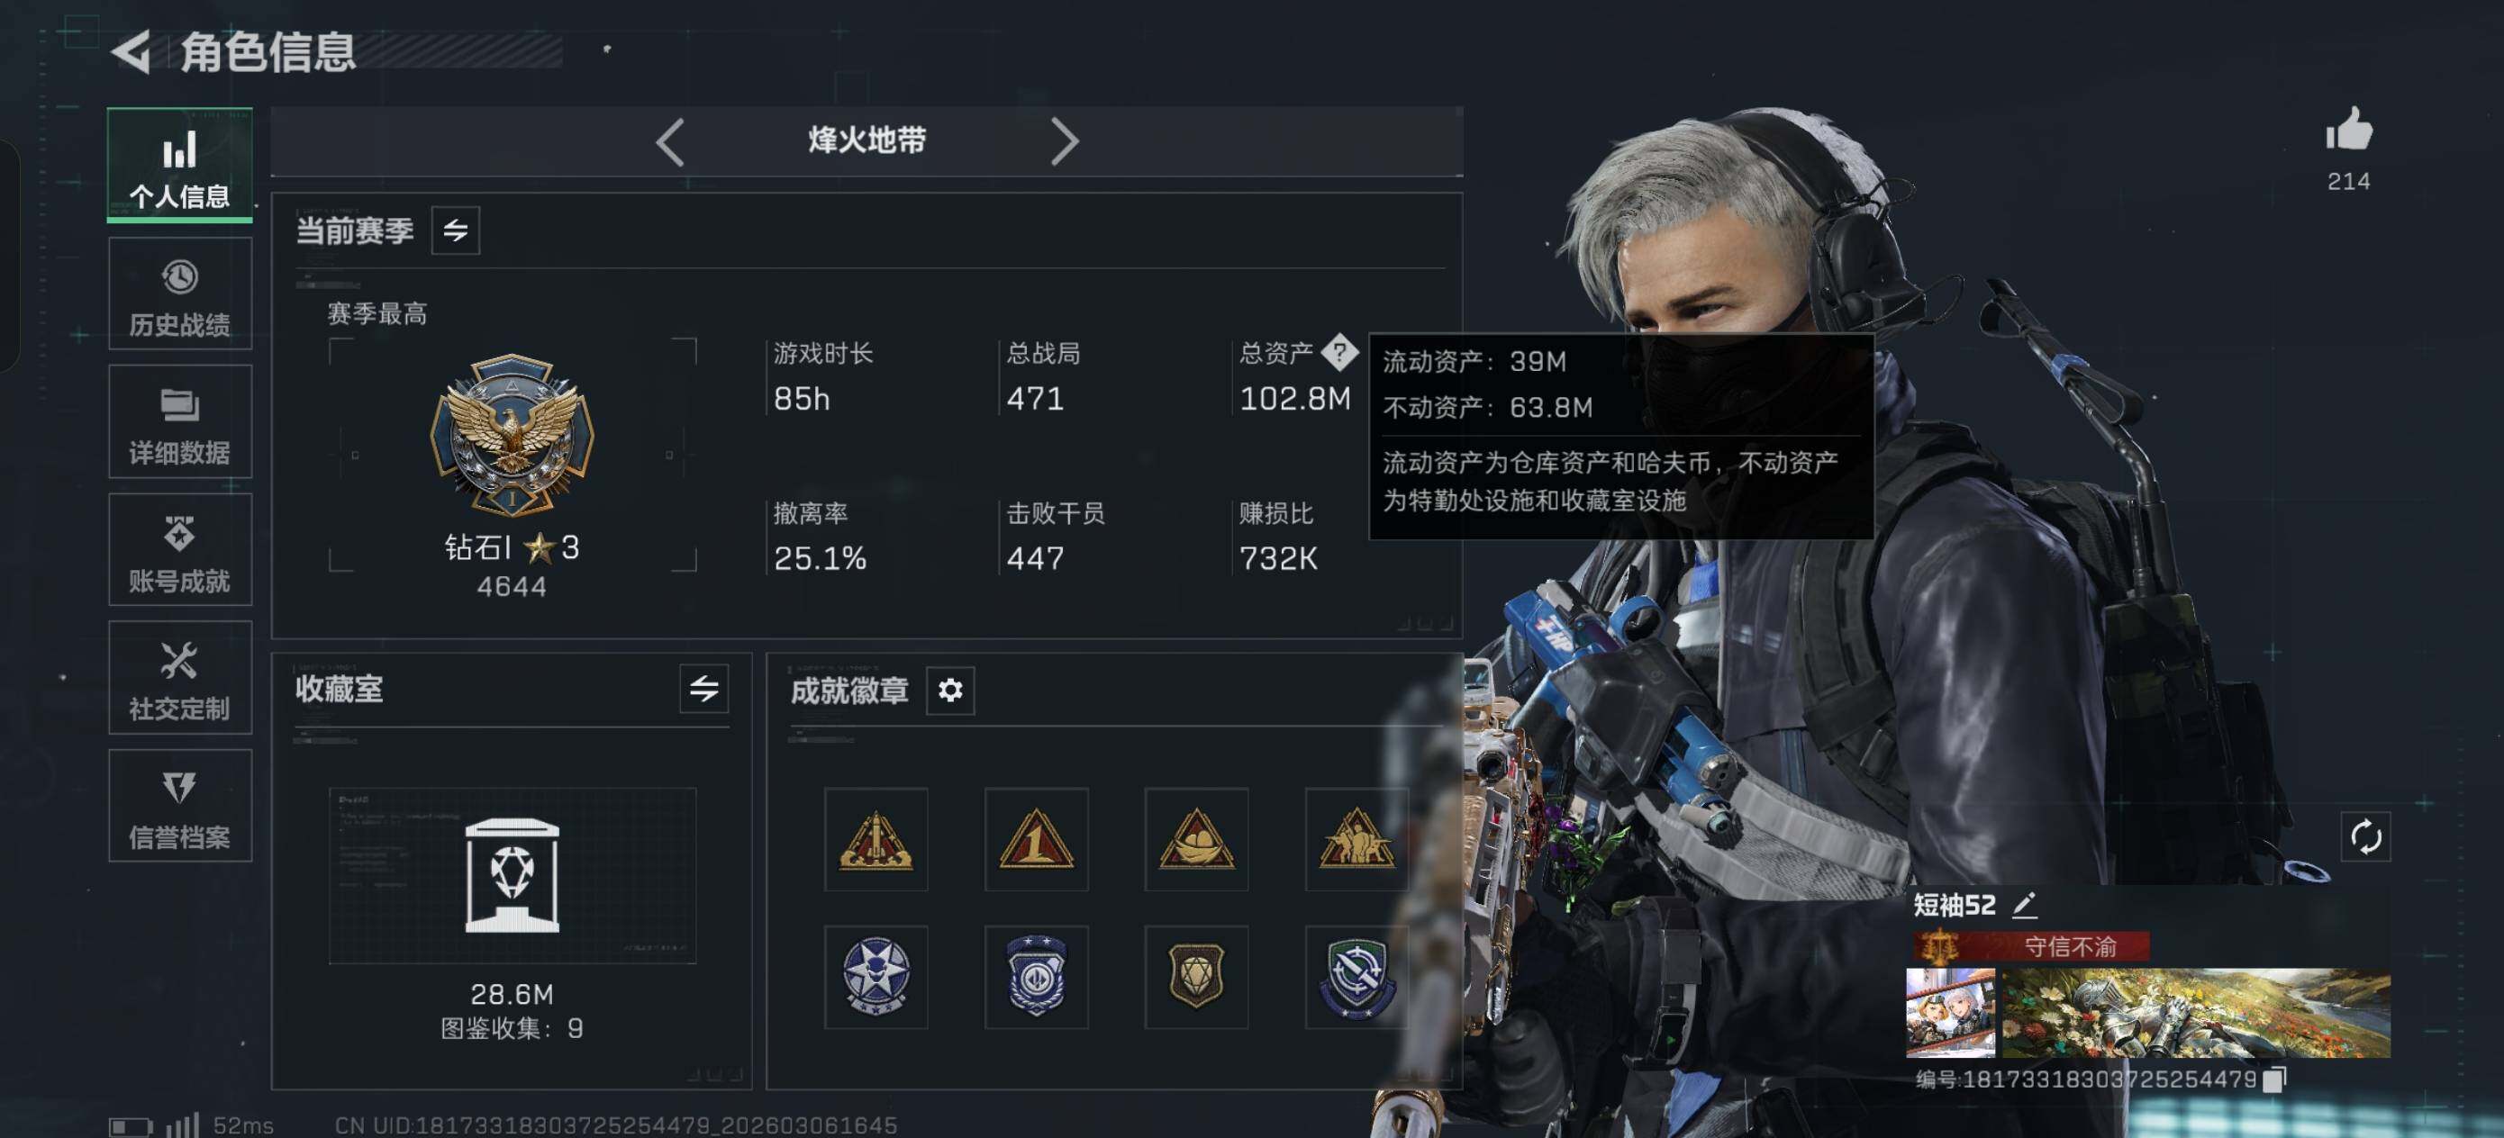This screenshot has height=1138, width=2504.
Task: Toggle the swap icon in the 收藏室 panel
Action: 703,689
